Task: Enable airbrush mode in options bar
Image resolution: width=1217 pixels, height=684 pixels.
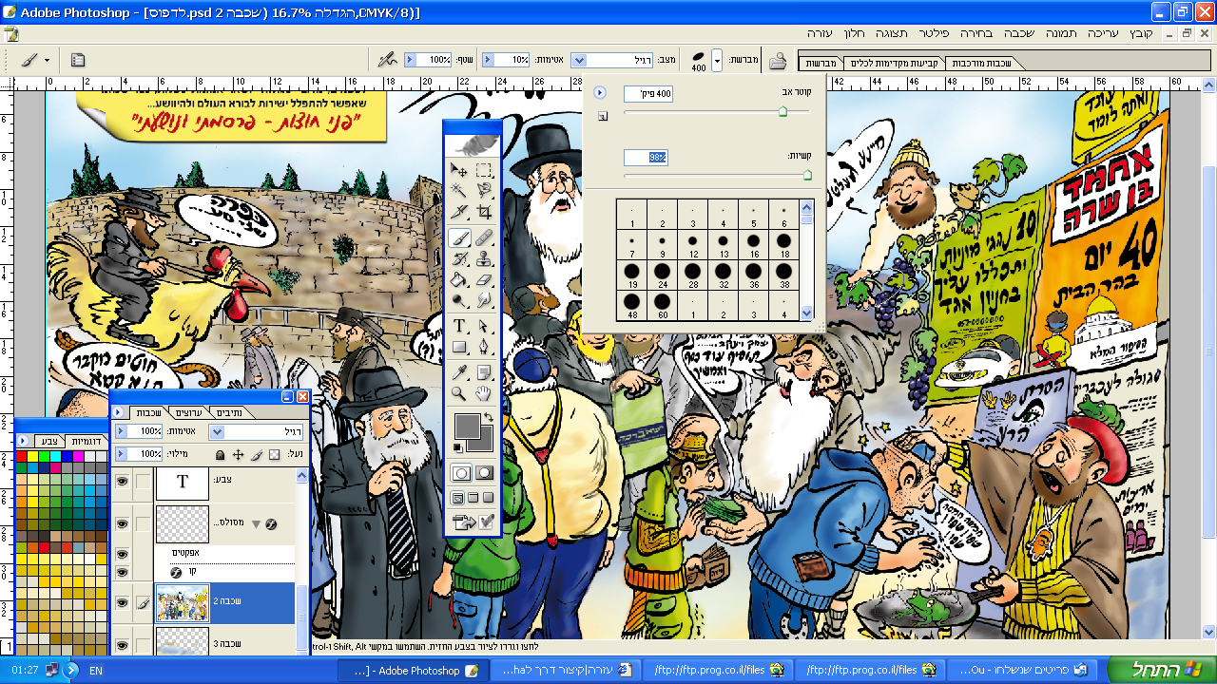Action: click(x=388, y=60)
